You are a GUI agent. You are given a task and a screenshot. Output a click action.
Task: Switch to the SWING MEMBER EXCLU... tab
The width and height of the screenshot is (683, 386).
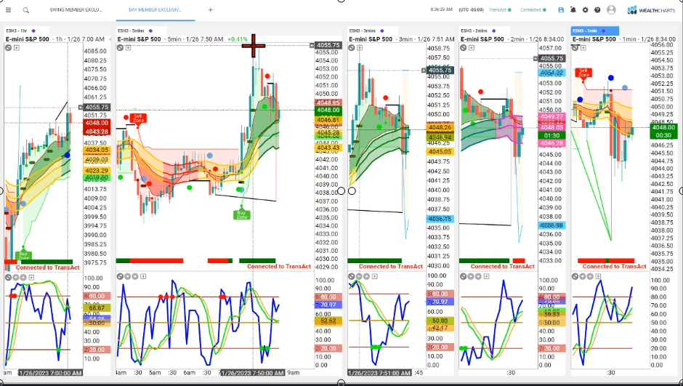point(76,9)
